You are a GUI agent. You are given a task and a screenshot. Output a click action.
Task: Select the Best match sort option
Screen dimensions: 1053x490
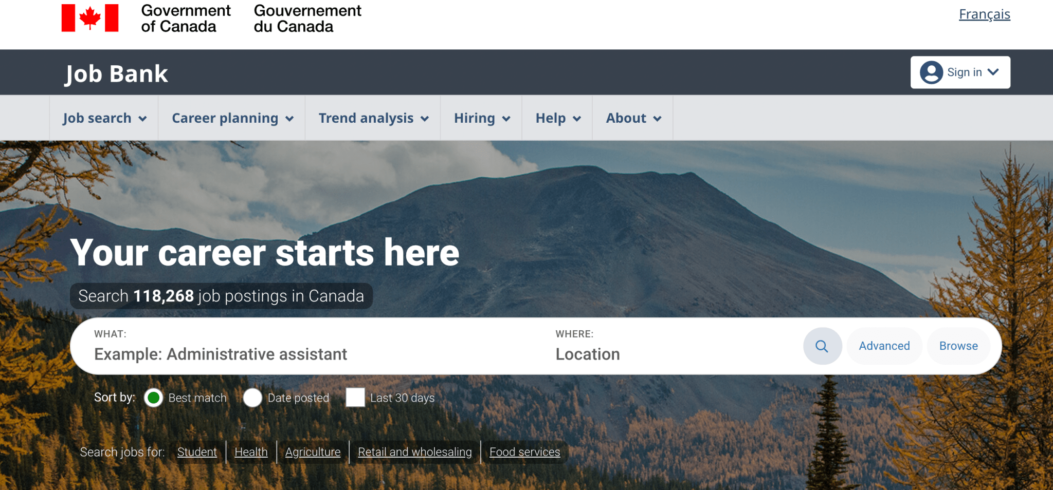click(153, 398)
